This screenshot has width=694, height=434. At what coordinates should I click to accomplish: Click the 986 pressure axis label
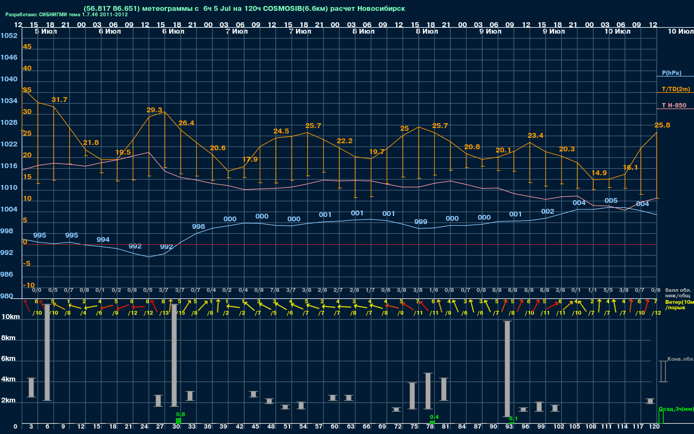click(x=7, y=275)
